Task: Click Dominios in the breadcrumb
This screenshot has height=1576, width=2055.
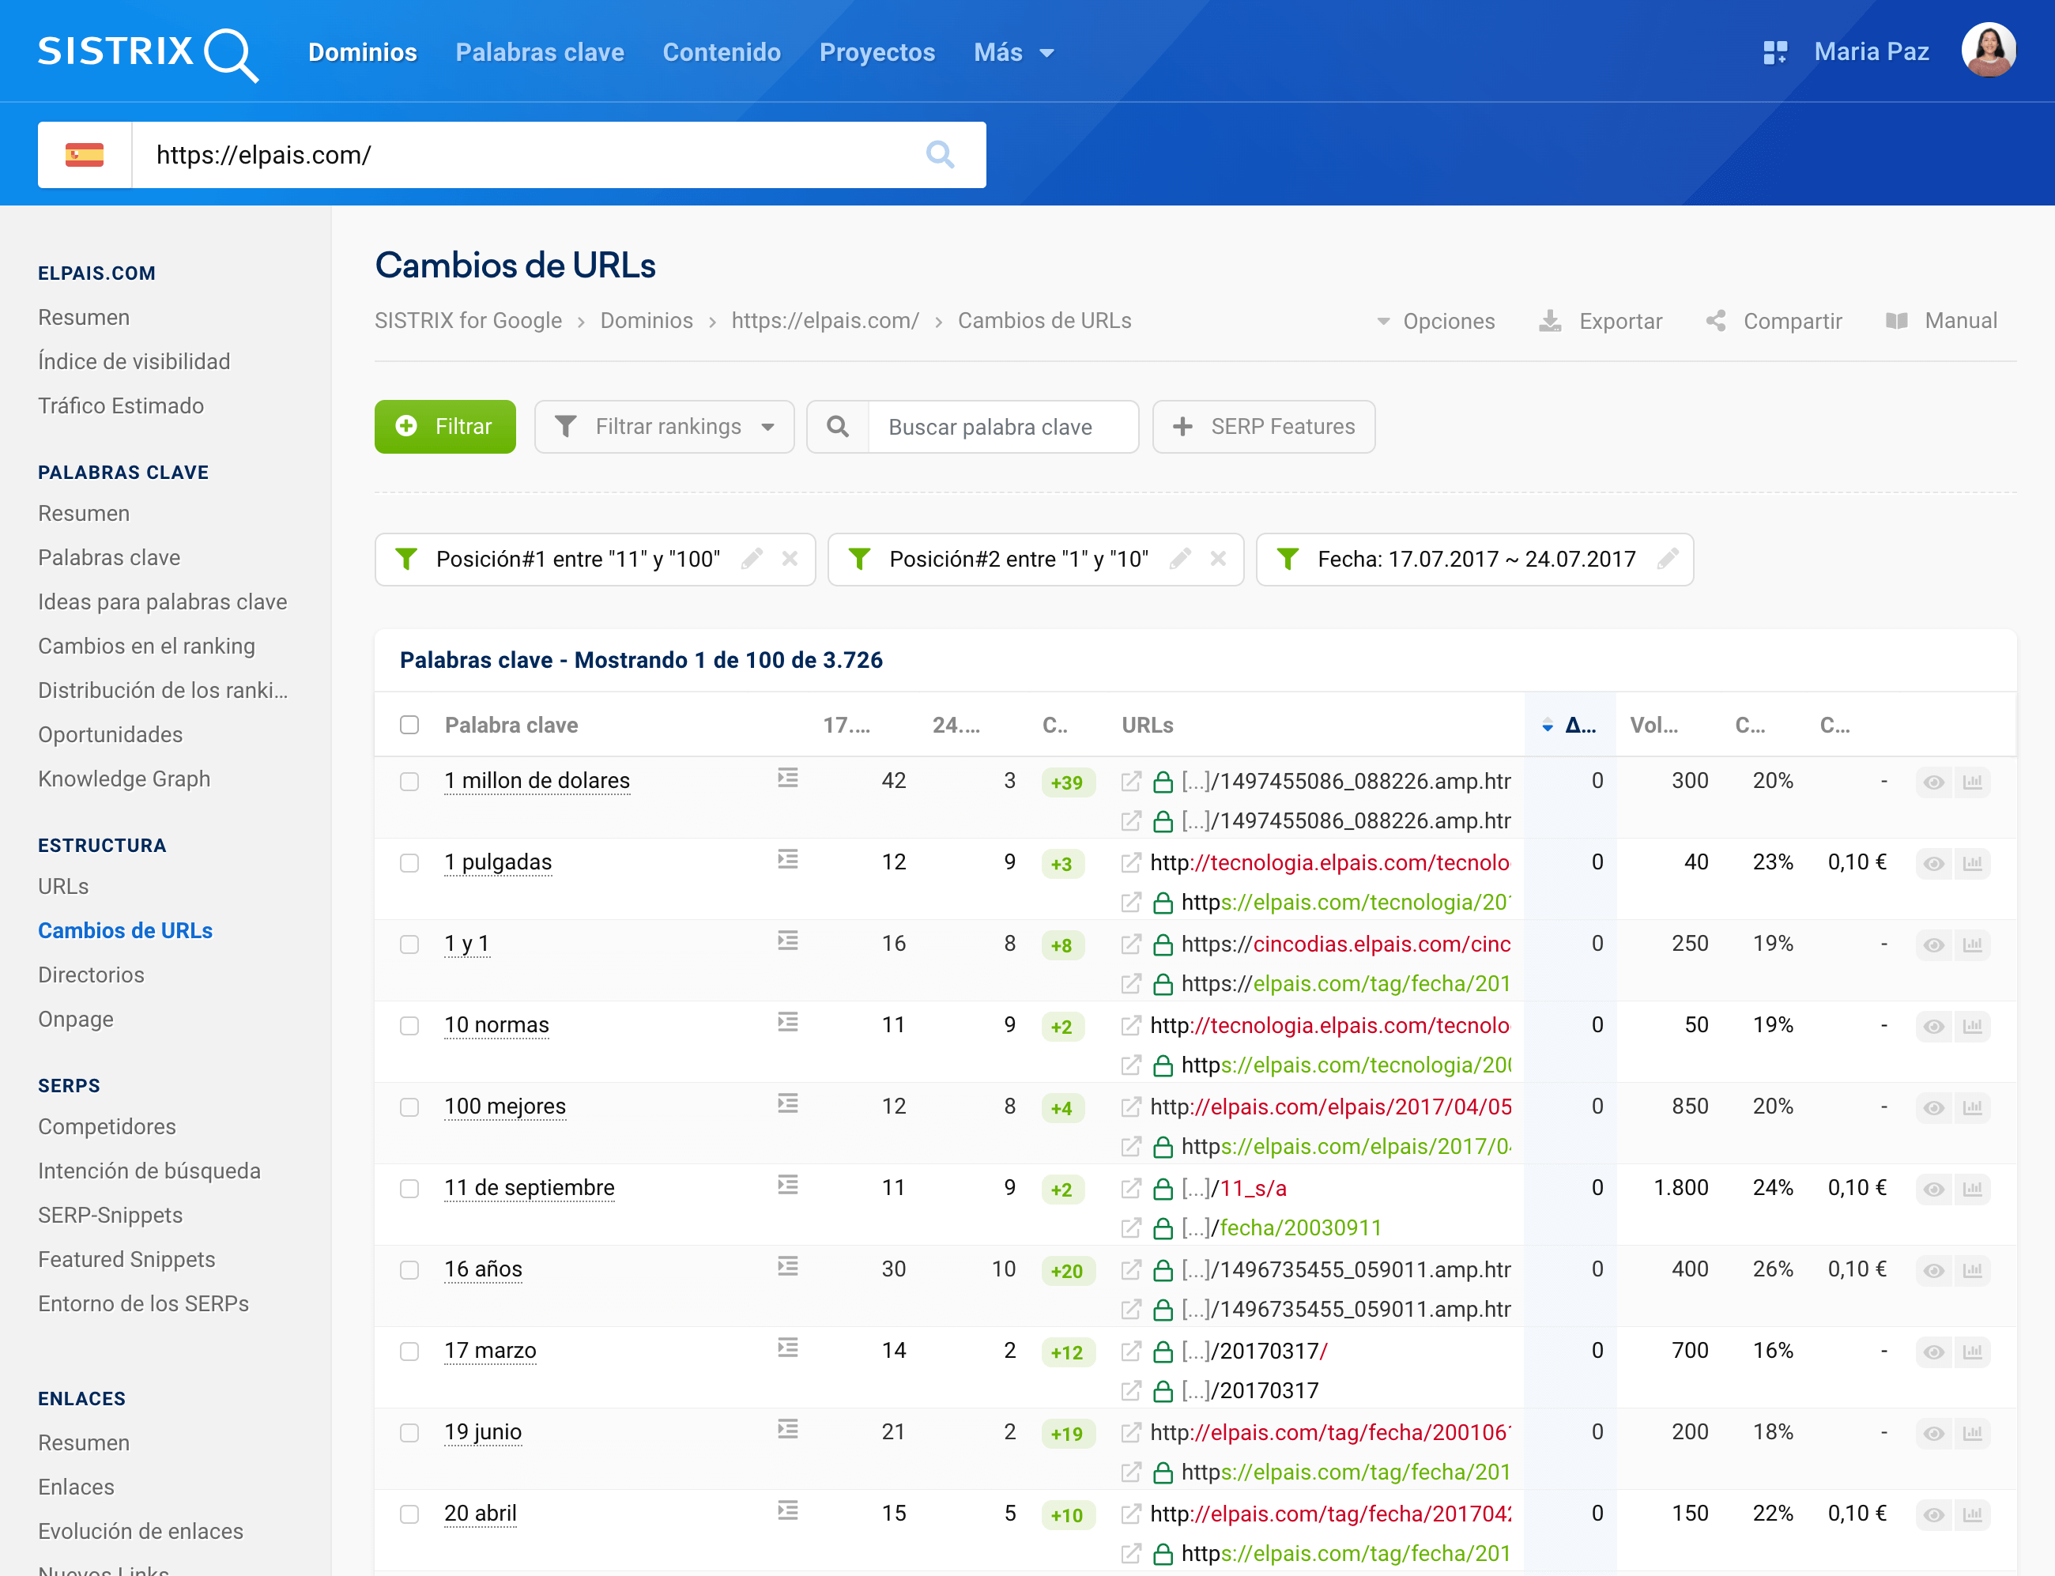Action: (x=647, y=321)
